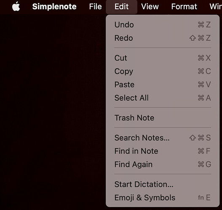The image size is (222, 210).
Task: Close the open Edit menu
Action: point(121,7)
